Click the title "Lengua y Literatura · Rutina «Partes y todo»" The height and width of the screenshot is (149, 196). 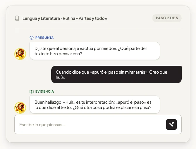coord(65,18)
